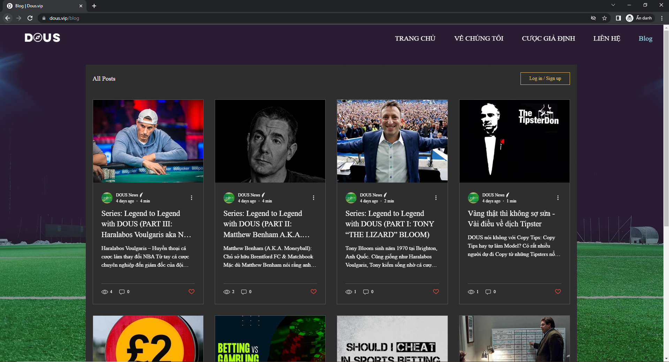Click the Log in / Sign up button
669x362 pixels.
coord(545,79)
